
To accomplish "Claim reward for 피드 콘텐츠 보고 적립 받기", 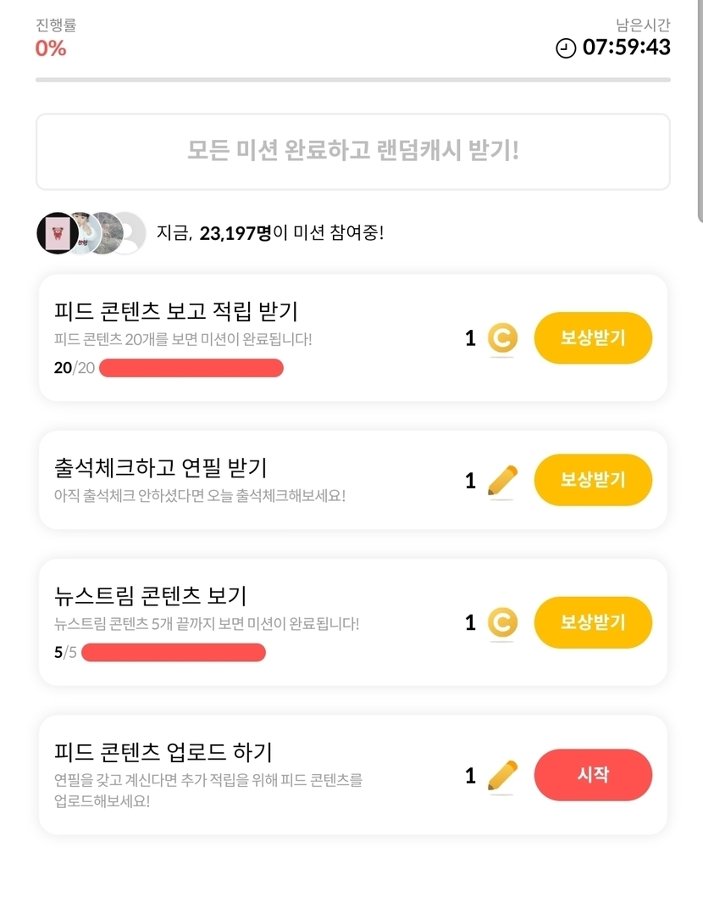I will [593, 338].
